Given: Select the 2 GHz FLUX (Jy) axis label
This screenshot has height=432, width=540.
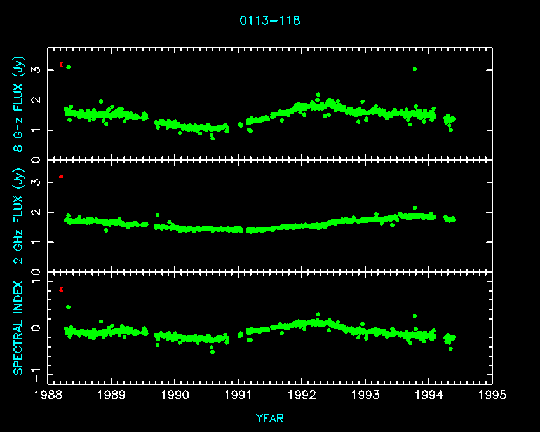Looking at the screenshot, I should [x=19, y=216].
